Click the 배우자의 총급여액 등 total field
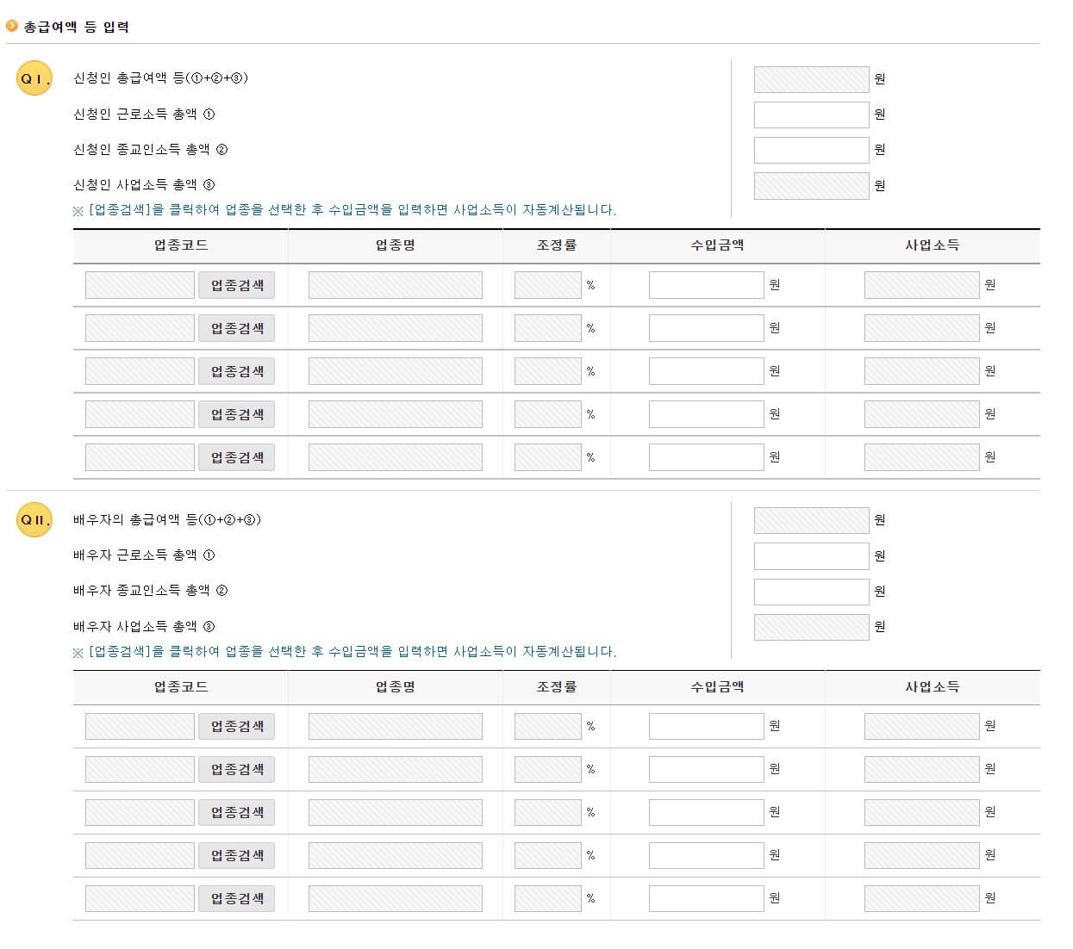The height and width of the screenshot is (949, 1073). click(x=811, y=520)
